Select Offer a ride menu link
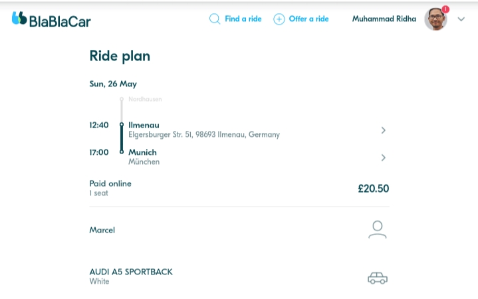The width and height of the screenshot is (478, 299). tap(308, 19)
